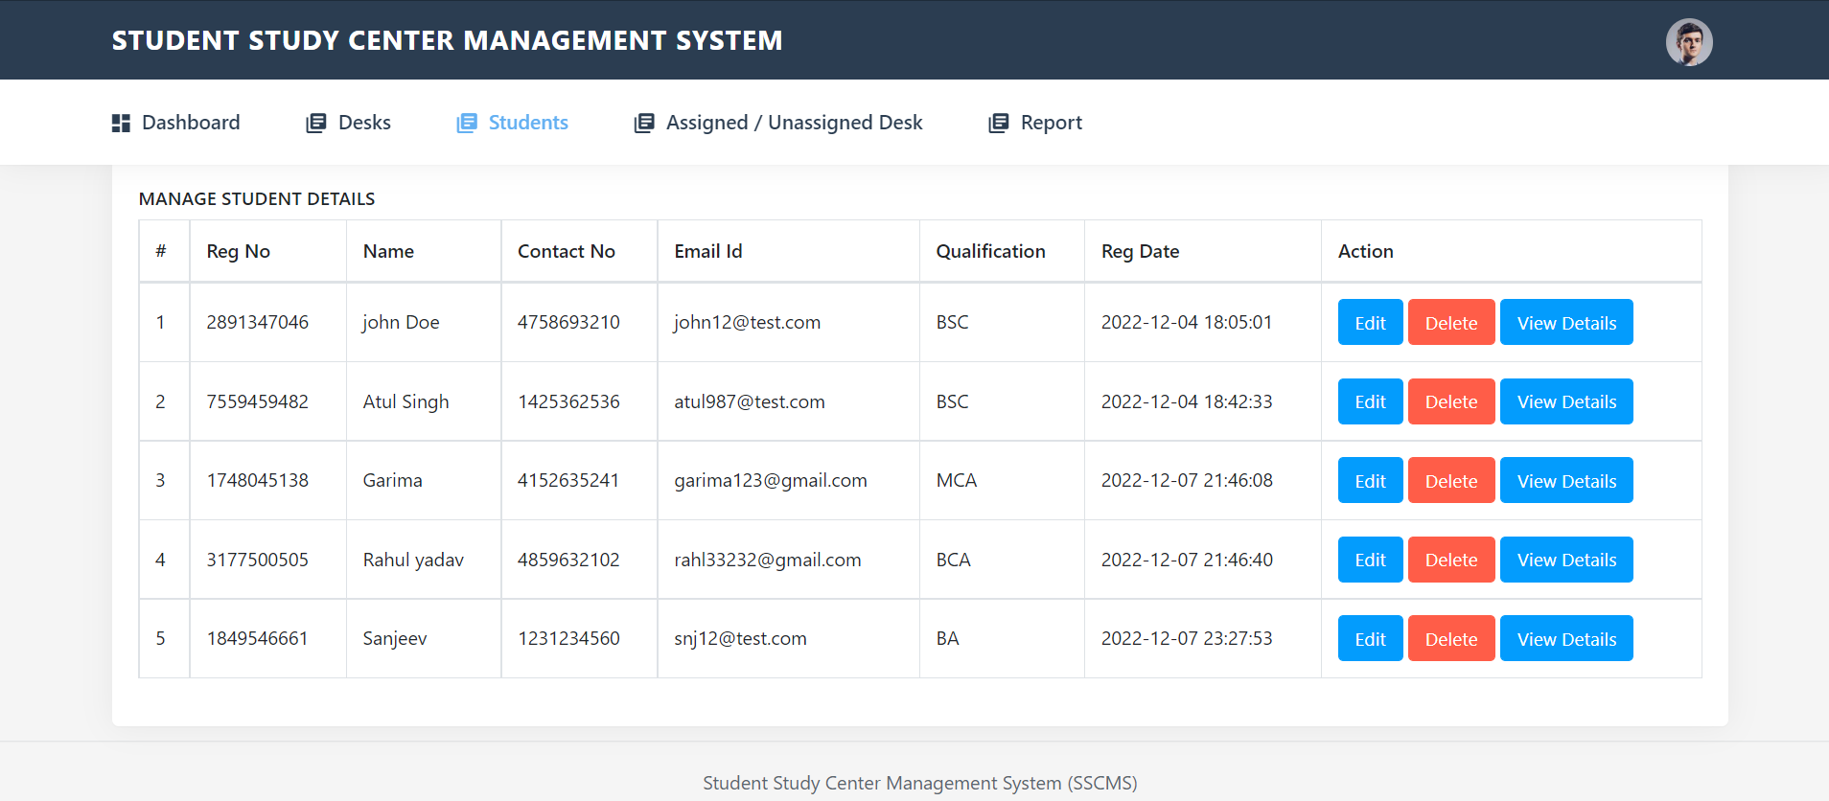1829x801 pixels.
Task: Open the Report menu item
Action: point(1035,123)
